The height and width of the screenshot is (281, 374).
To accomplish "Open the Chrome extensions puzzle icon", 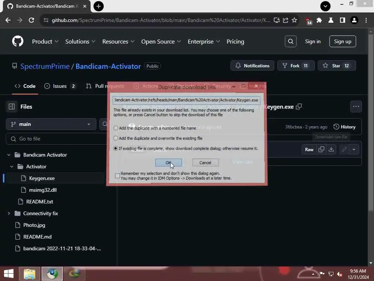I will tap(319, 20).
